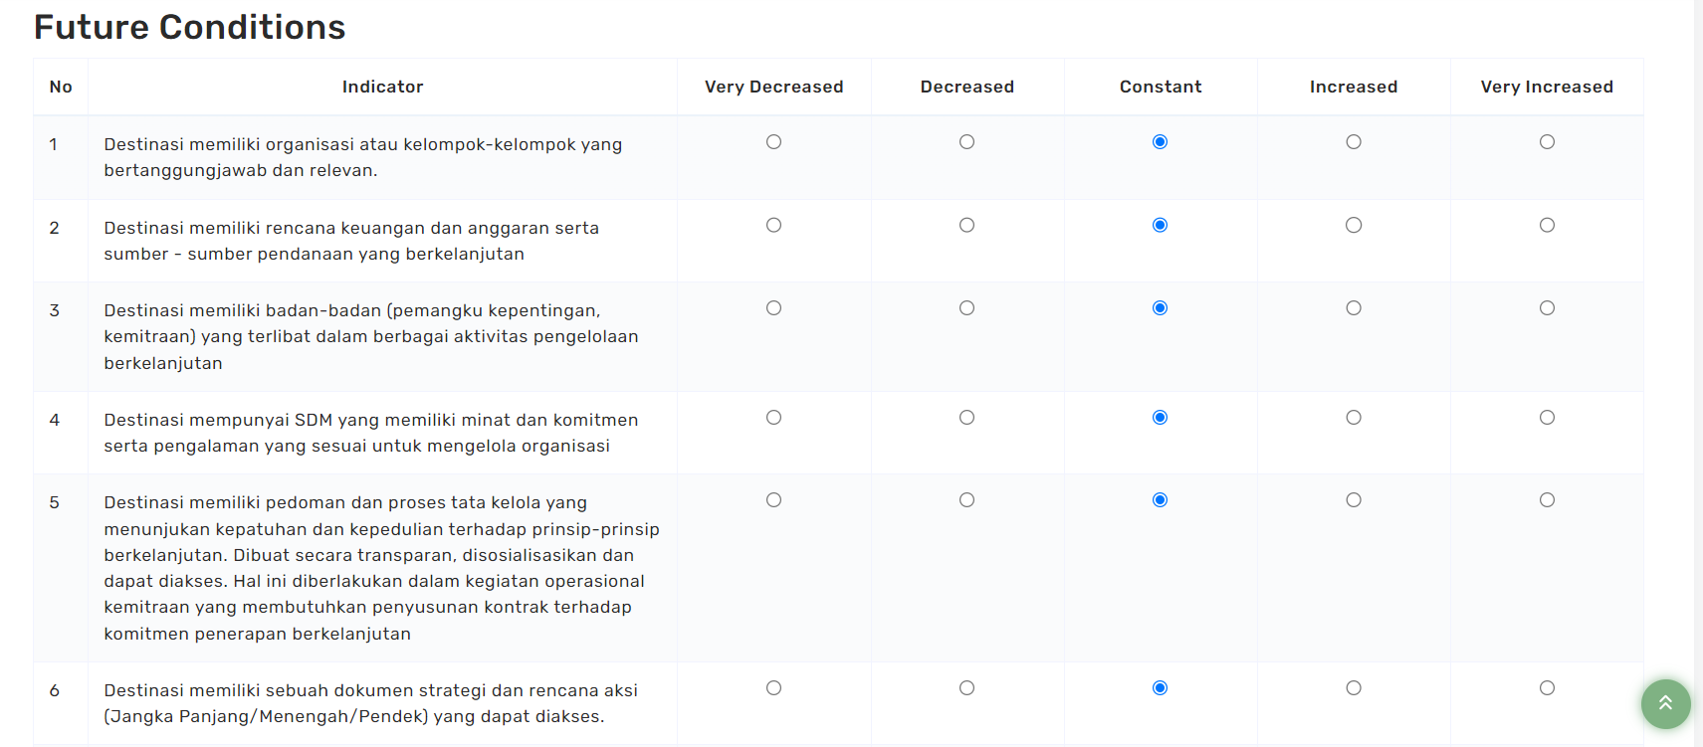This screenshot has width=1703, height=747.
Task: Select Constant radio for indicator 3
Action: (x=1160, y=308)
